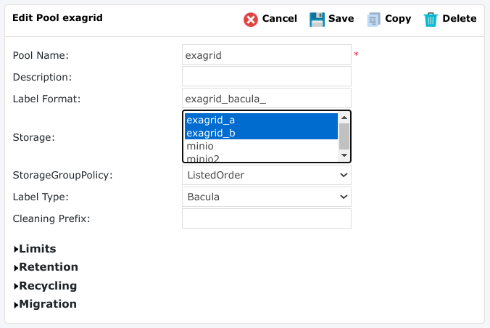The height and width of the screenshot is (328, 490).
Task: Open the Label Type dropdown
Action: 267,197
